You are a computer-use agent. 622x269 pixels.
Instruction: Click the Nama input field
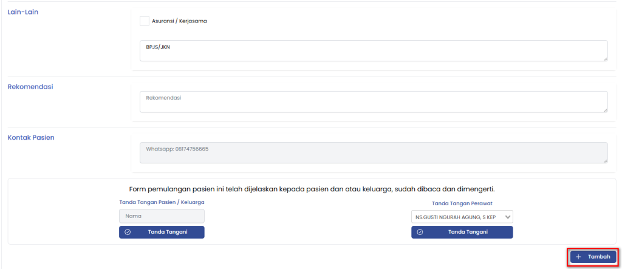pyautogui.click(x=162, y=216)
